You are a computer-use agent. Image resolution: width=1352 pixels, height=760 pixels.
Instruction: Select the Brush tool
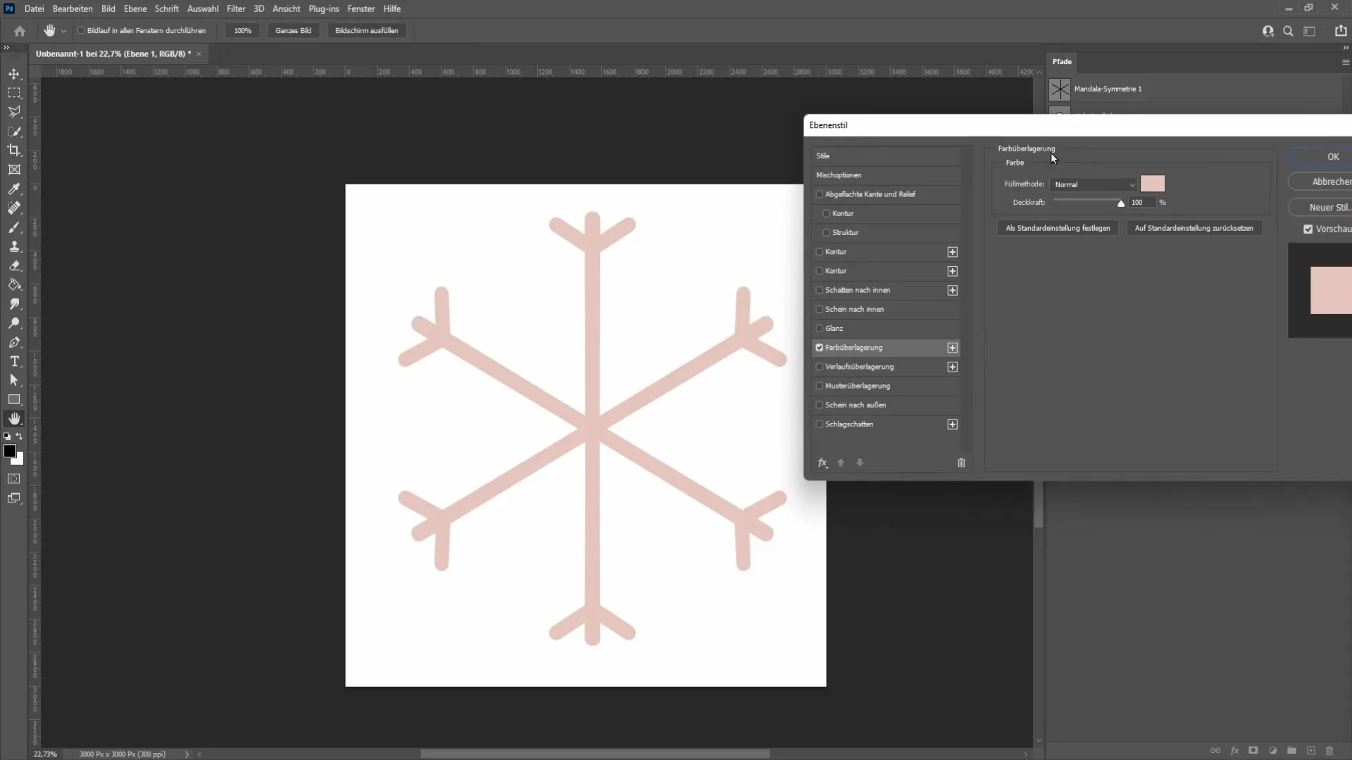click(x=14, y=227)
